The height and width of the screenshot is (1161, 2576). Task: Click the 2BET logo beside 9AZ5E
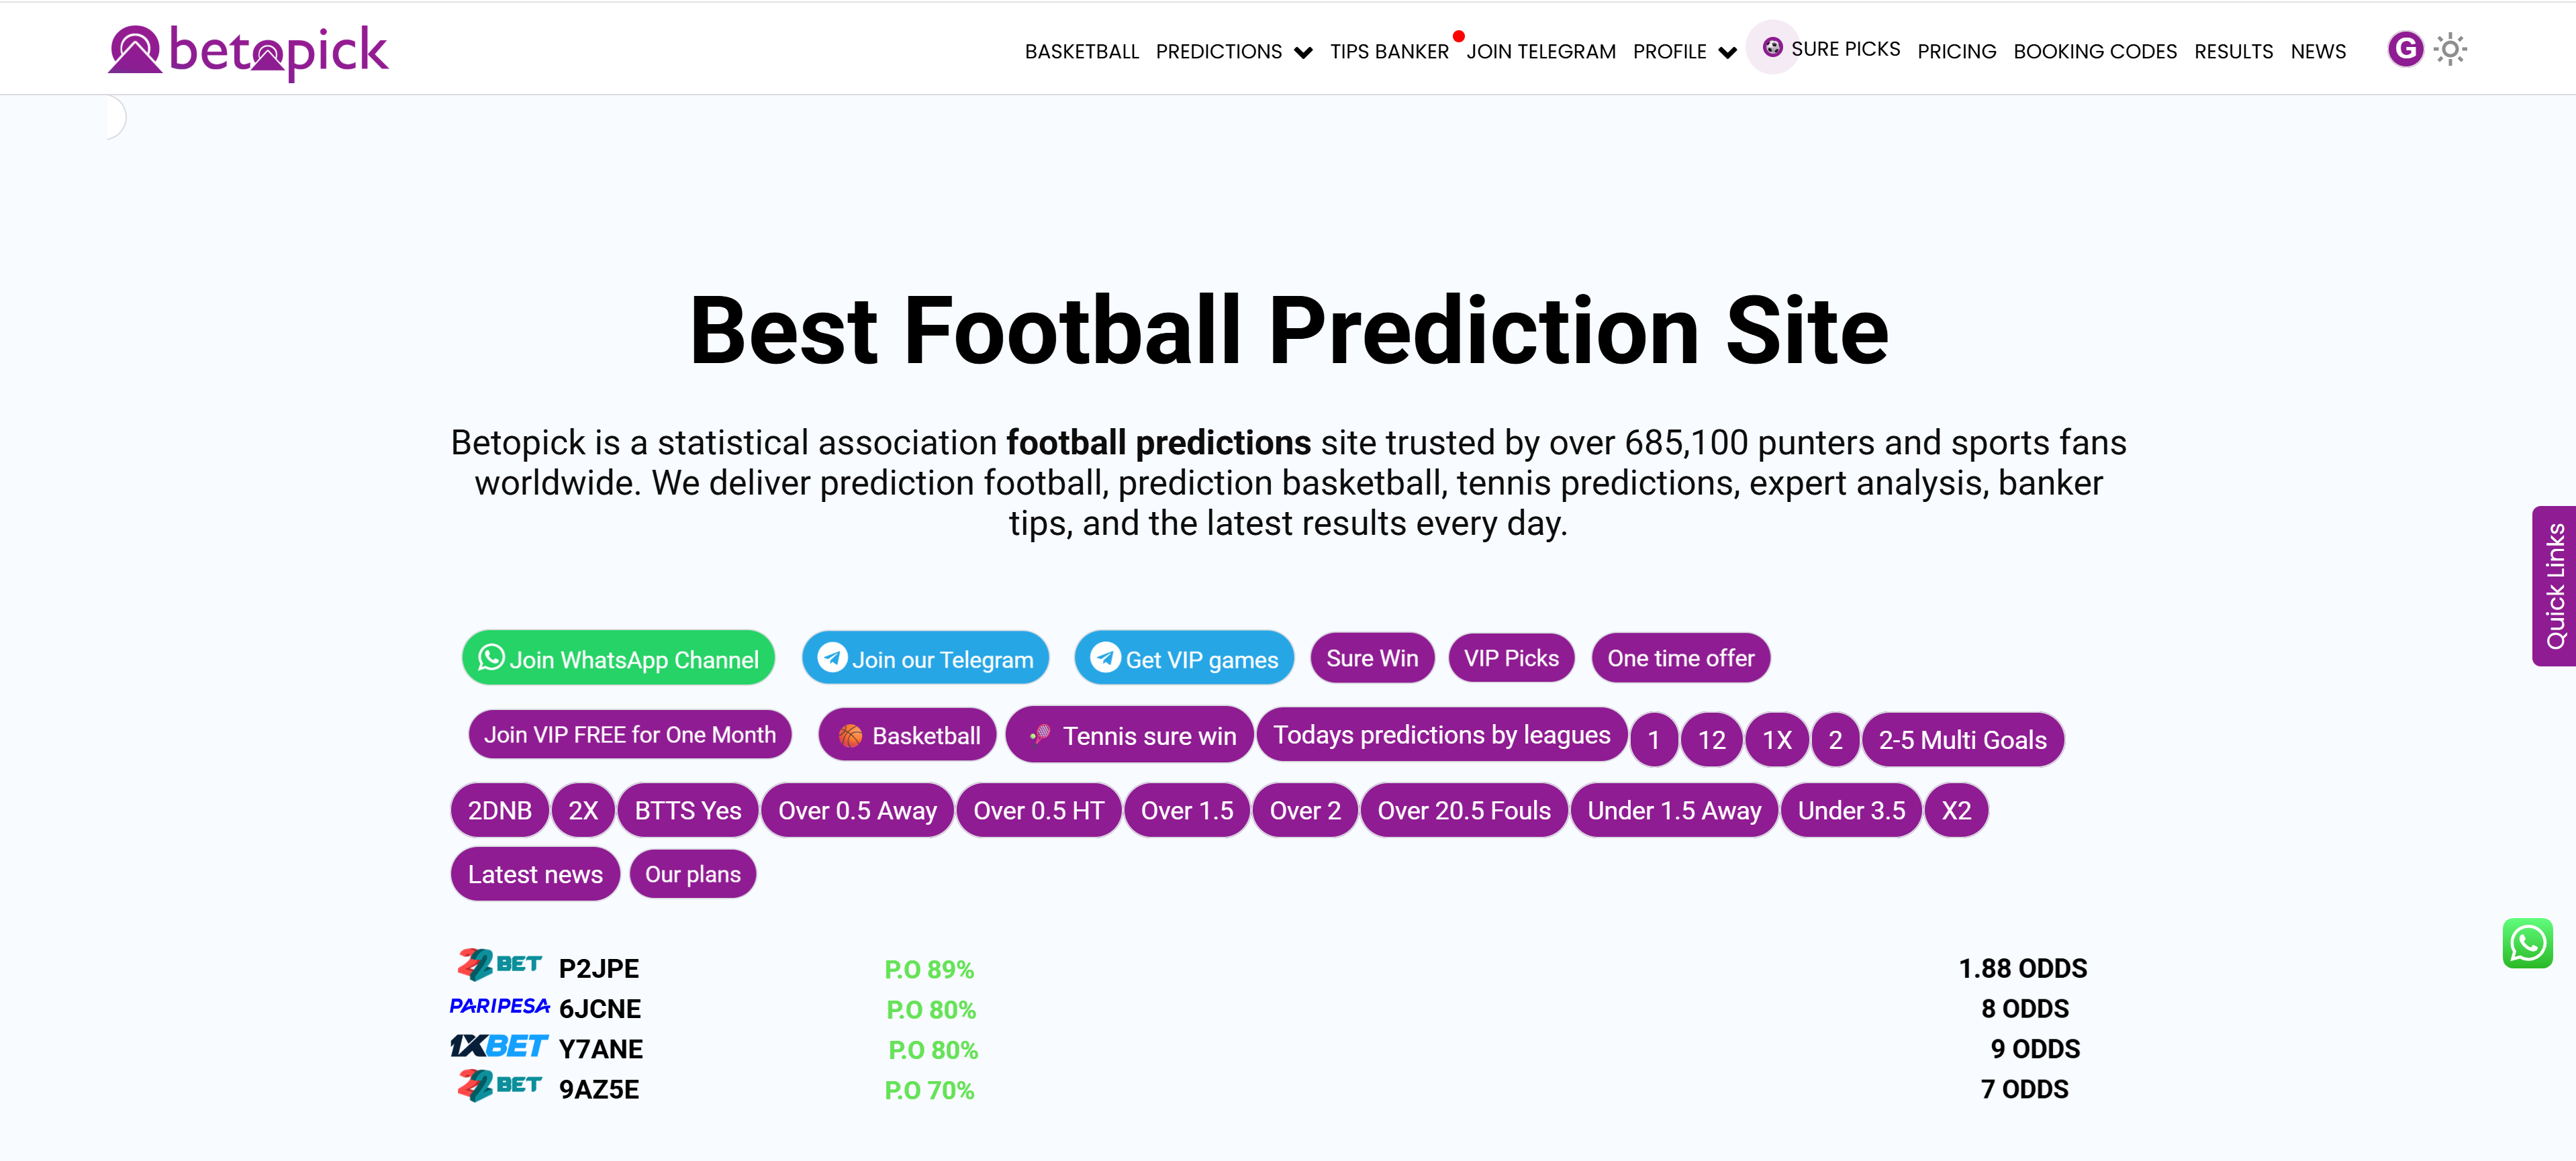coord(499,1086)
